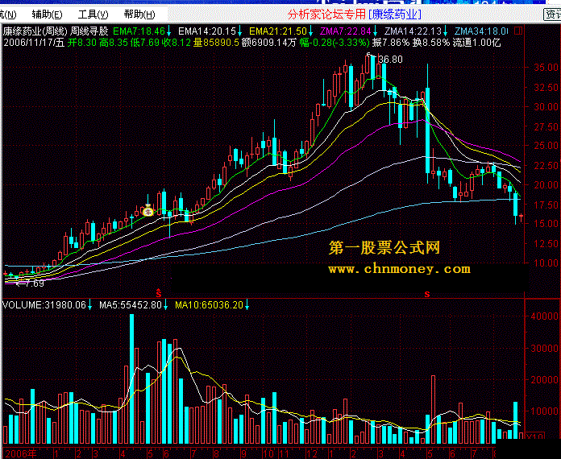Click the MA5:55452.80 label
561x459 pixels.
[x=131, y=305]
